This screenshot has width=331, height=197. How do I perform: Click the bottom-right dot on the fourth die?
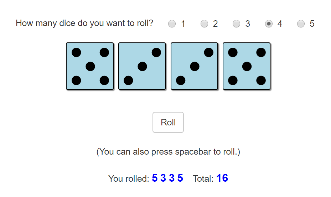point(261,81)
